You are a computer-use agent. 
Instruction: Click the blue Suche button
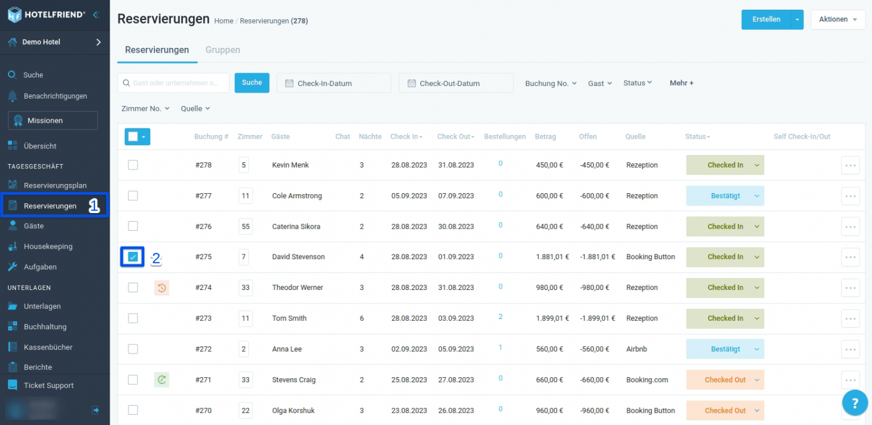pos(252,83)
